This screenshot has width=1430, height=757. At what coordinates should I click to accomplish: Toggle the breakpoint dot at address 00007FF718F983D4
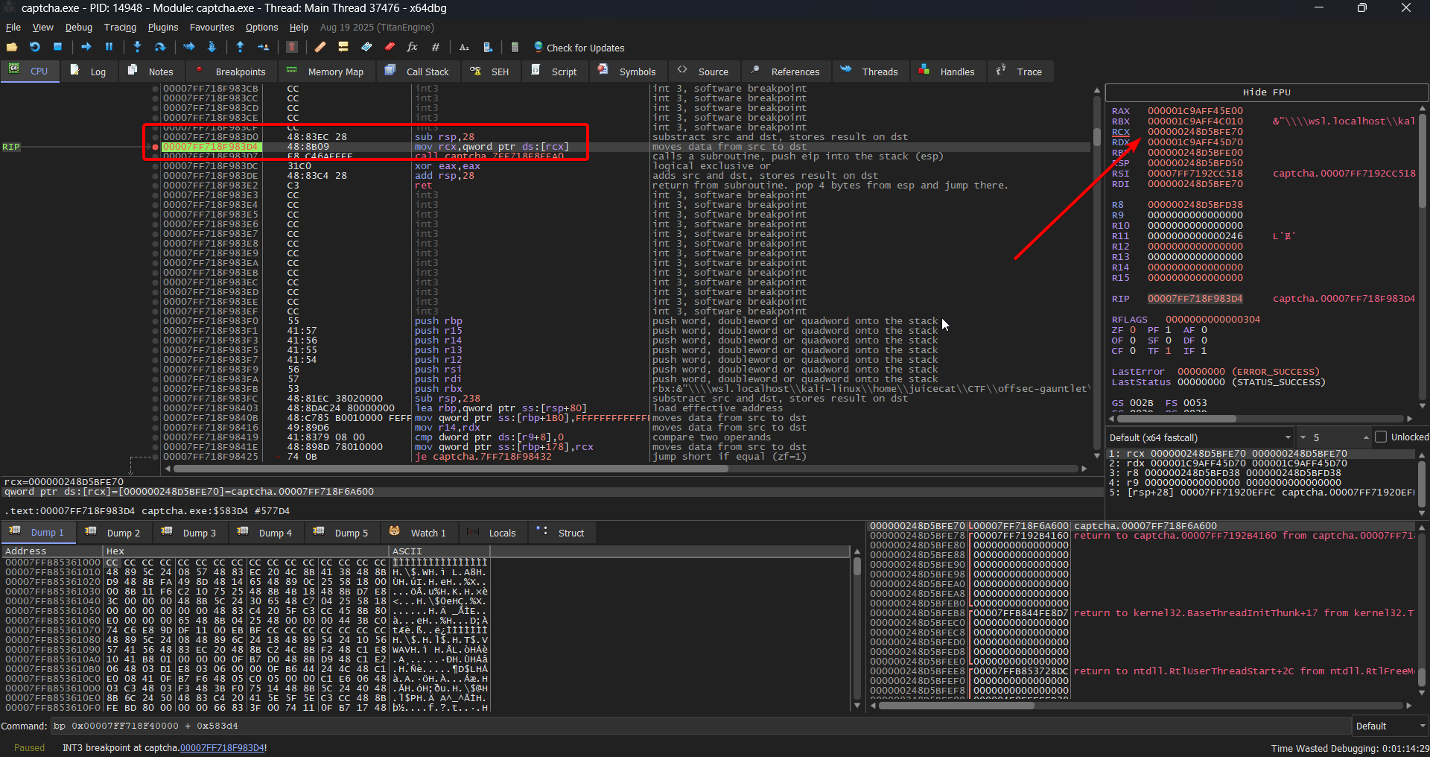(155, 147)
